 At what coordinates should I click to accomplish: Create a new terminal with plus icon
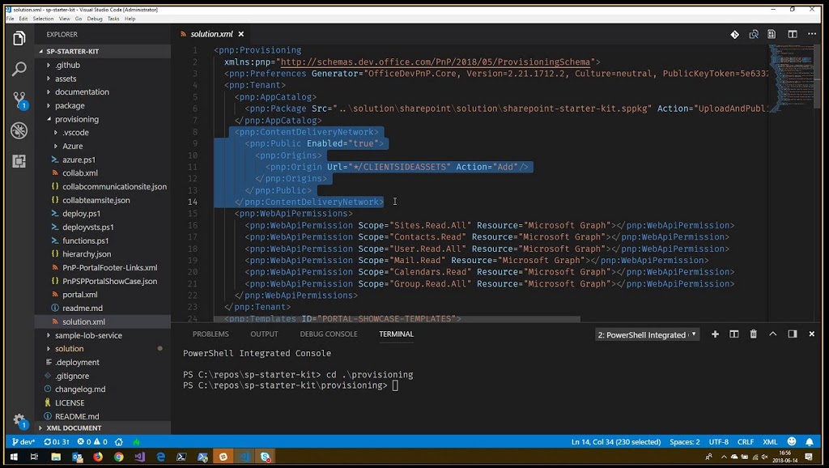tap(715, 334)
